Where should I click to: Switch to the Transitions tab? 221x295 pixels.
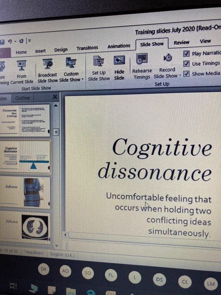tap(87, 48)
